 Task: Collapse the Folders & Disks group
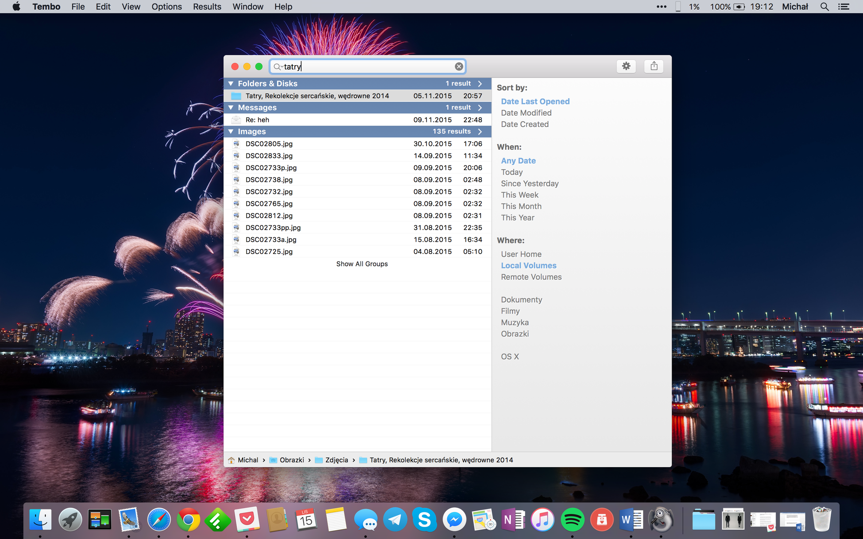231,83
